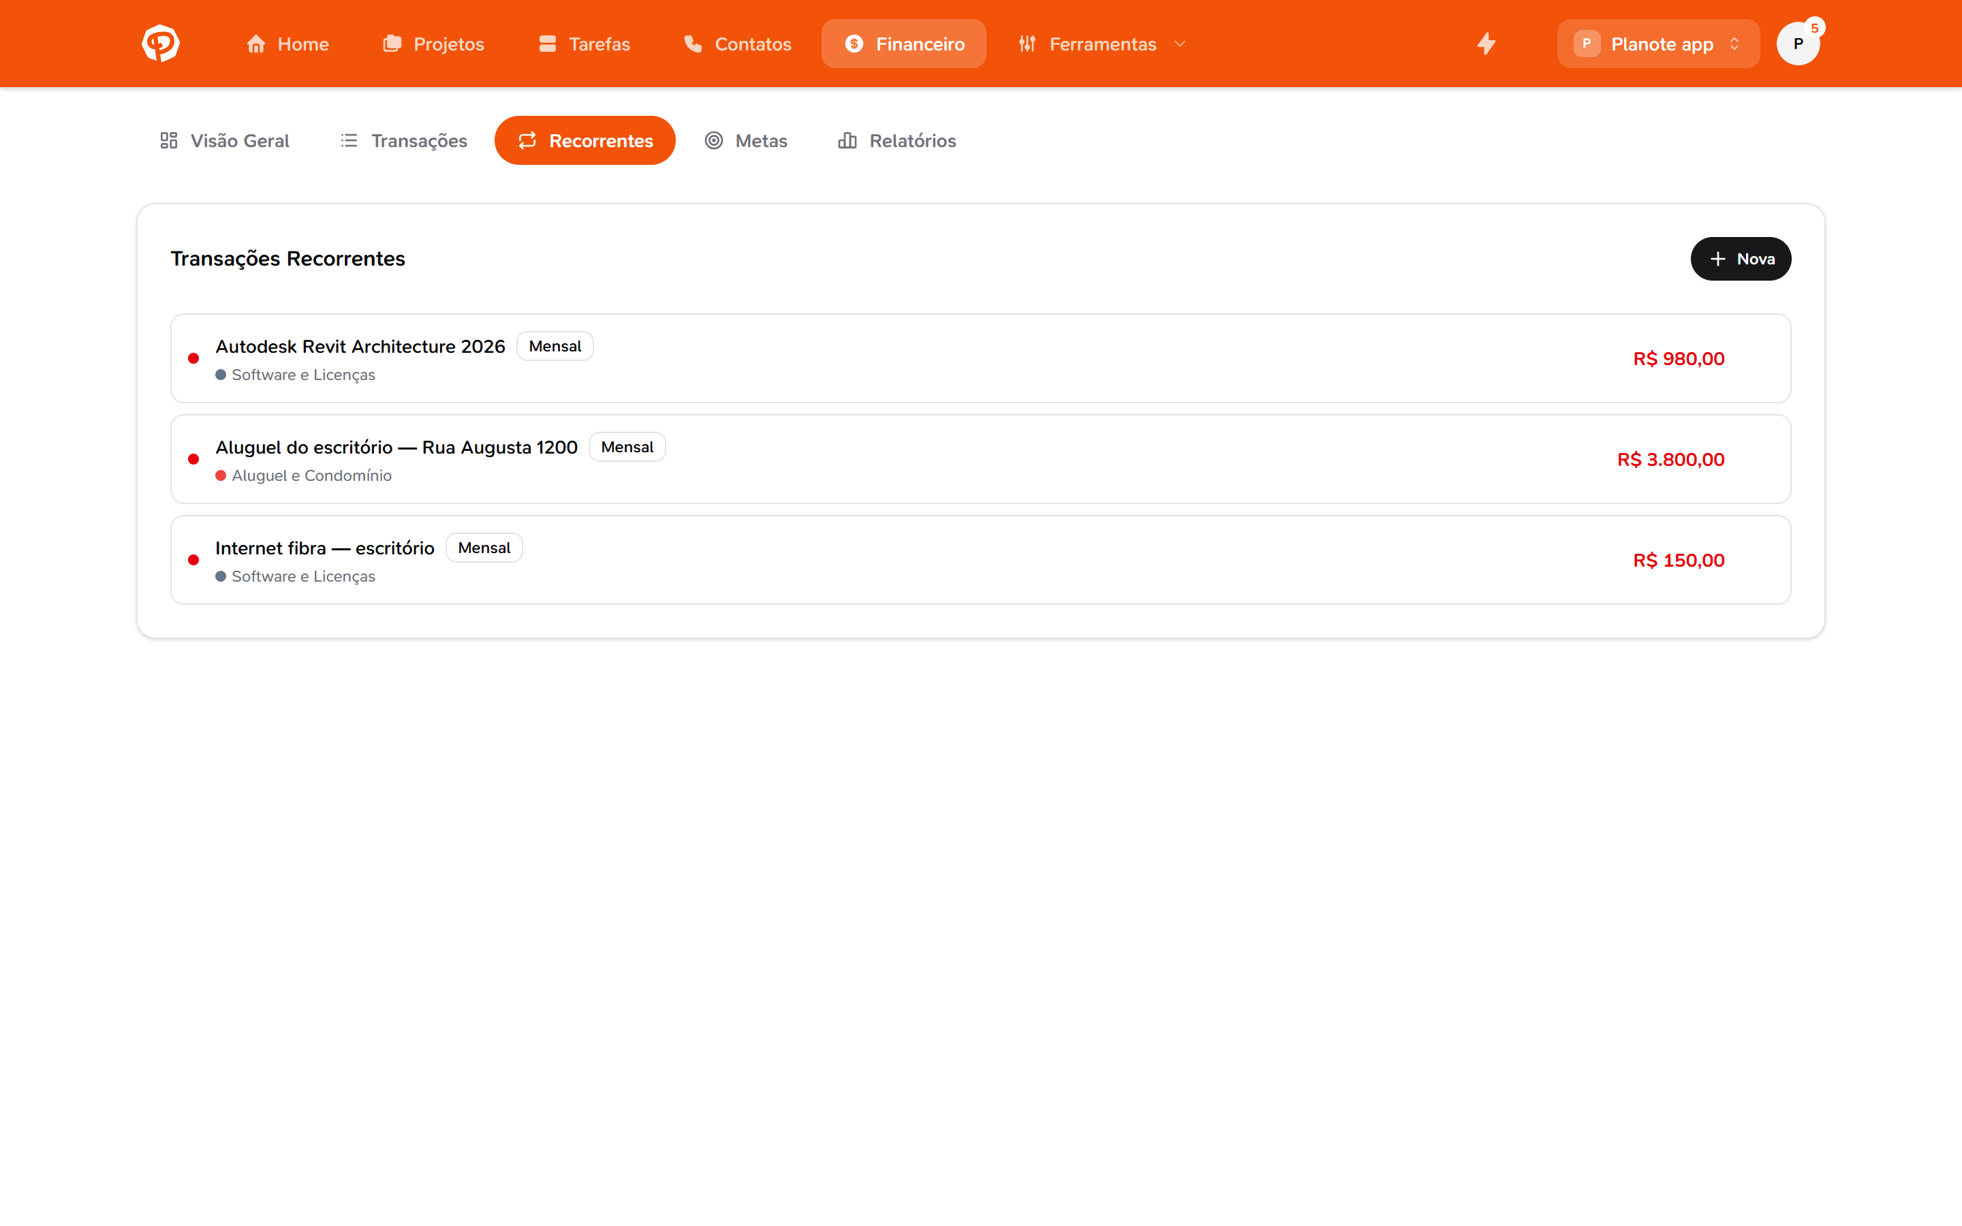
Task: Open the Autodesk Revit Architecture 2026 entry
Action: pyautogui.click(x=980, y=358)
